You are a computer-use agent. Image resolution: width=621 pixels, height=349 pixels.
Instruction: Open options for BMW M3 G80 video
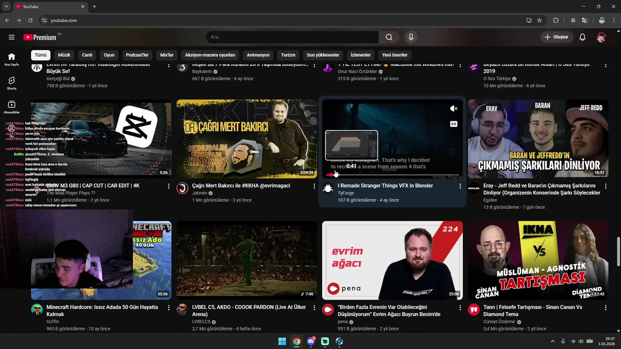coord(169,186)
